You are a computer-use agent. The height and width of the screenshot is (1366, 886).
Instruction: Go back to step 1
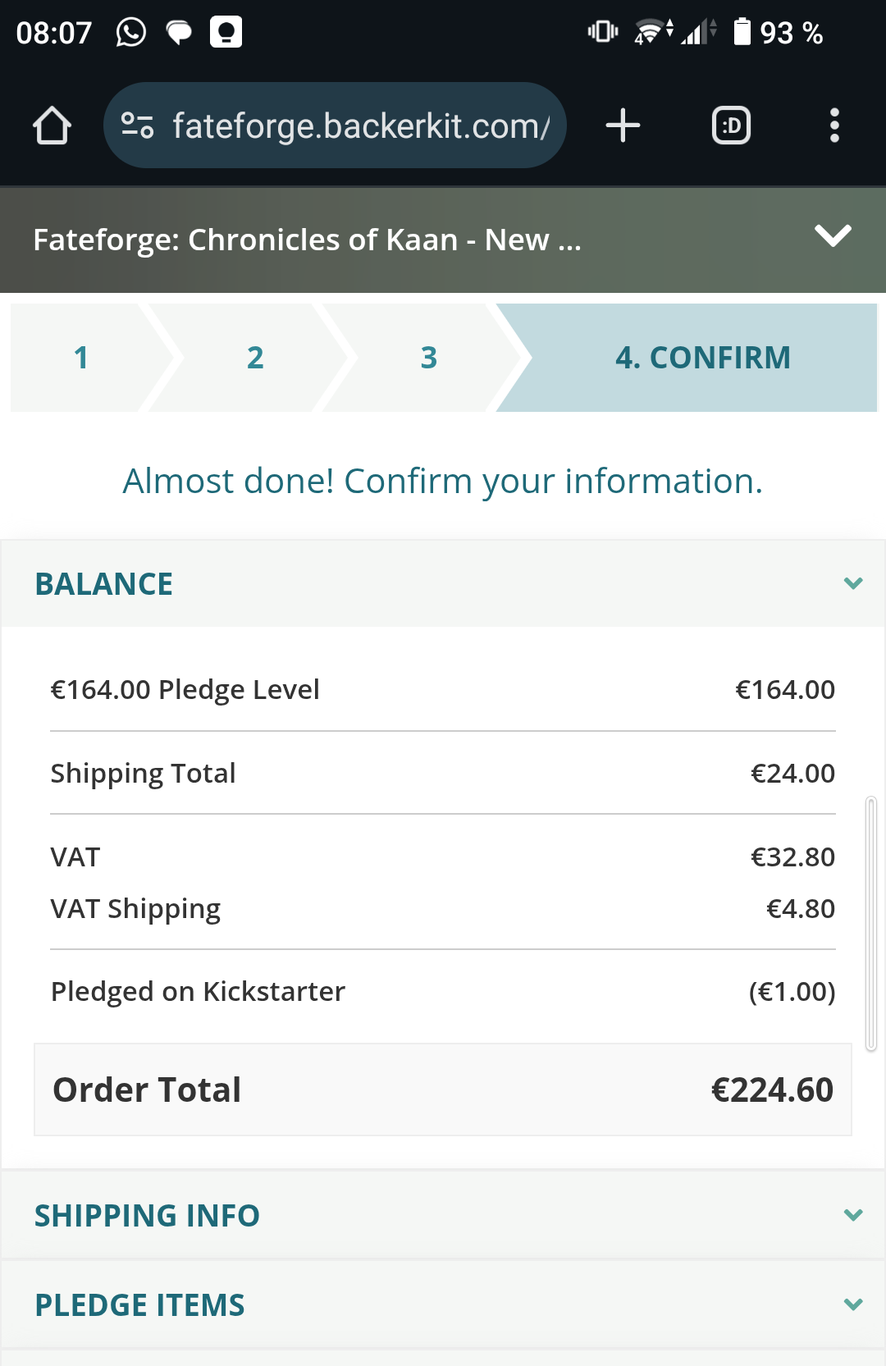81,358
